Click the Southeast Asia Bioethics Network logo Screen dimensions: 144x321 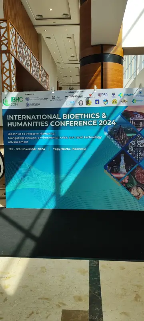(x=74, y=96)
